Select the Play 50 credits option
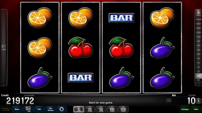This screenshot has width=202, height=113. coord(101,109)
